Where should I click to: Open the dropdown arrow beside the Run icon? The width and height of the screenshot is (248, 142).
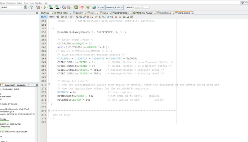tap(47, 7)
